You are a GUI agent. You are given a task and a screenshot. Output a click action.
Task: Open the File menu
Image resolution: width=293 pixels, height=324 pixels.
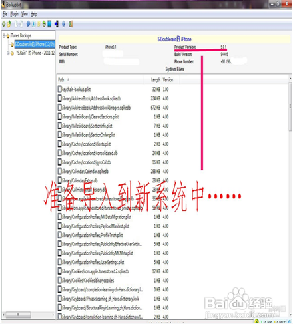(x=5, y=14)
